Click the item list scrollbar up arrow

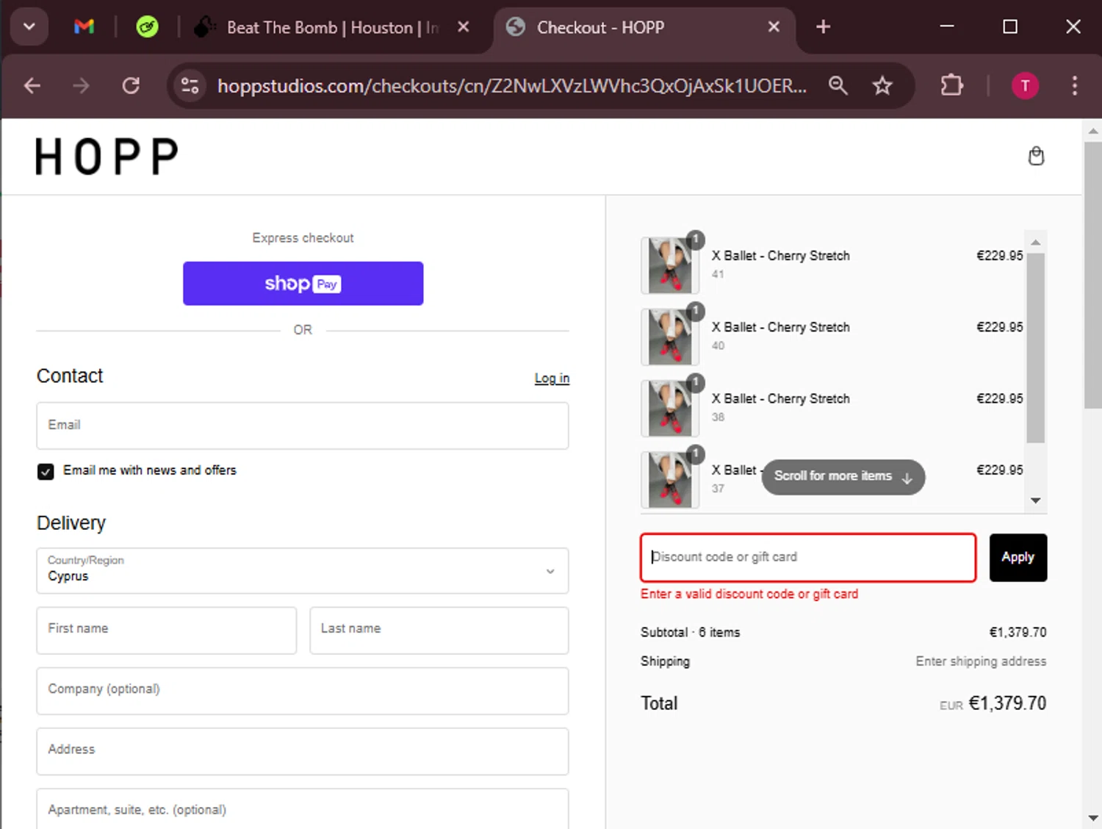(1035, 243)
